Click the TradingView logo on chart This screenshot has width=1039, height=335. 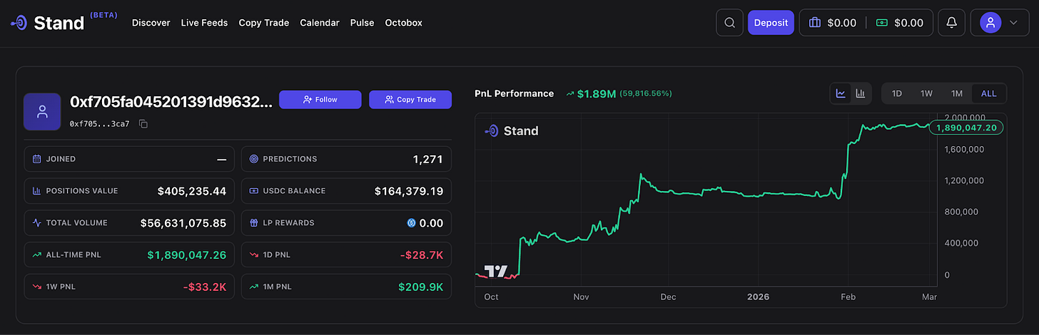496,271
